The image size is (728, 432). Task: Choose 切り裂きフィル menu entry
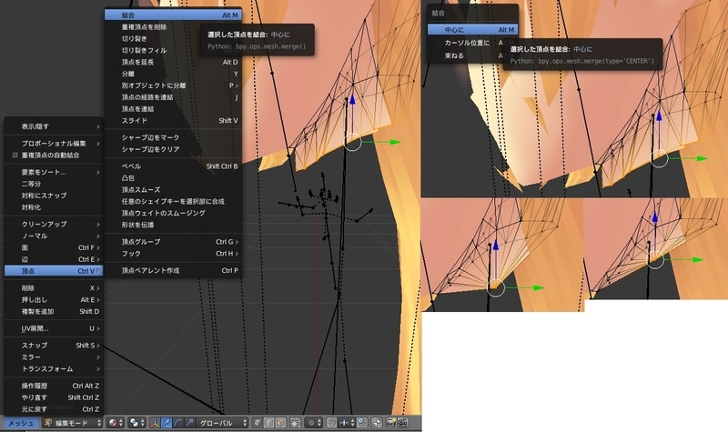point(173,50)
